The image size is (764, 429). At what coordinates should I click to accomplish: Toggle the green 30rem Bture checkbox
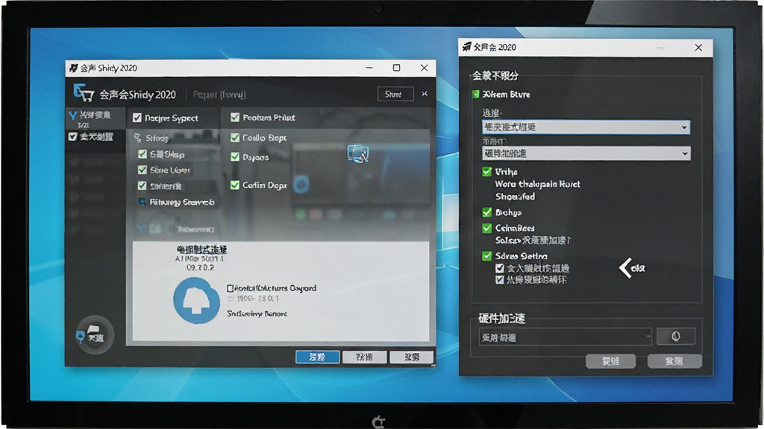pyautogui.click(x=475, y=94)
